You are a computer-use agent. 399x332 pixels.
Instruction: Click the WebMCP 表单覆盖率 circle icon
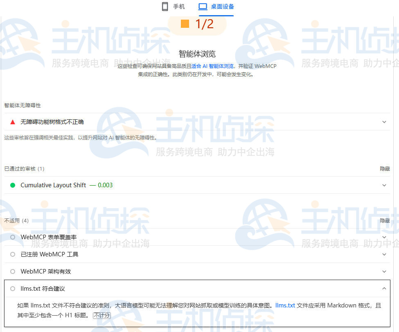(12, 237)
